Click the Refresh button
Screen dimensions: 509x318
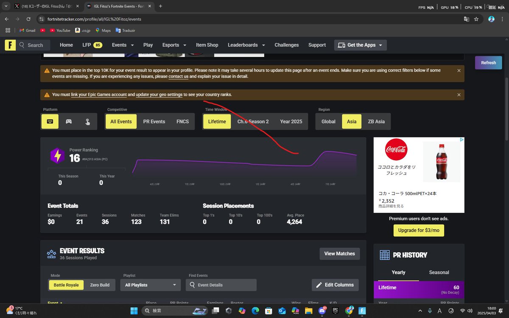point(488,63)
